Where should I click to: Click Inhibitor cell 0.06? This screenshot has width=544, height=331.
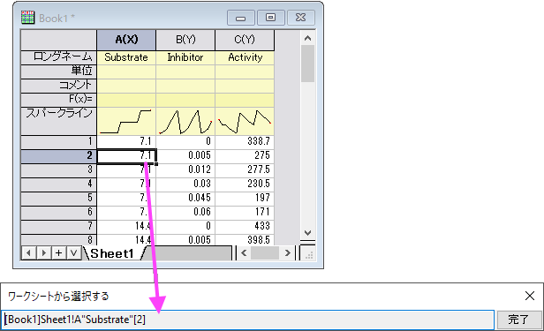point(185,212)
